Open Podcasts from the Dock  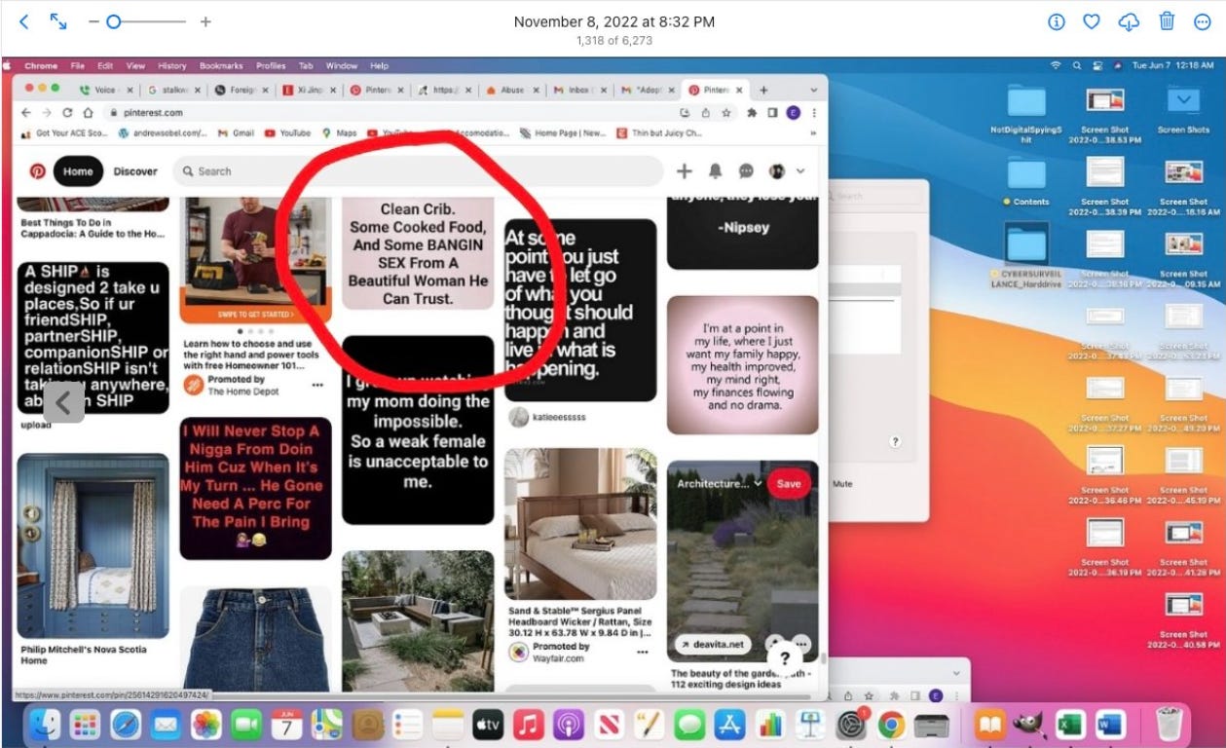568,725
